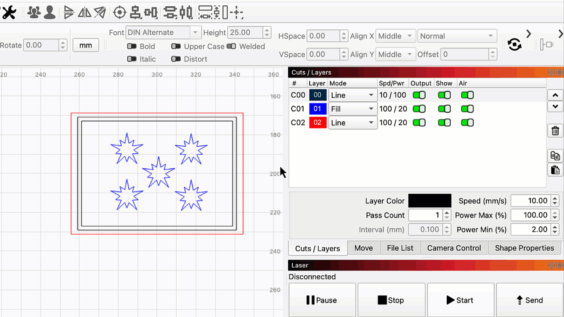The image size is (564, 317).
Task: Toggle Output switch for layer C01
Action: click(419, 109)
